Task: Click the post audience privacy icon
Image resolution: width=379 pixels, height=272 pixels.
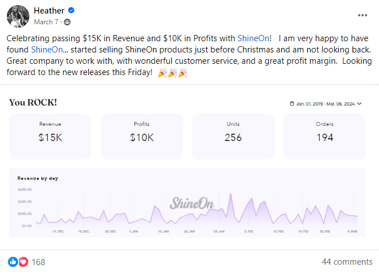Action: click(68, 22)
